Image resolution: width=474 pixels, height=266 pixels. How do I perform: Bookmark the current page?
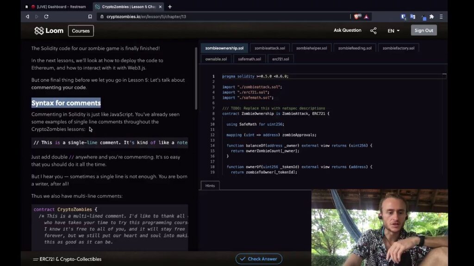pos(90,16)
